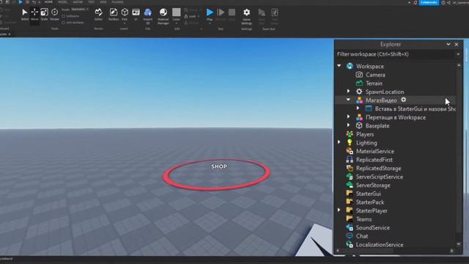Switch to the HOME ribbon tab
This screenshot has width=469, height=264.
(x=48, y=2)
